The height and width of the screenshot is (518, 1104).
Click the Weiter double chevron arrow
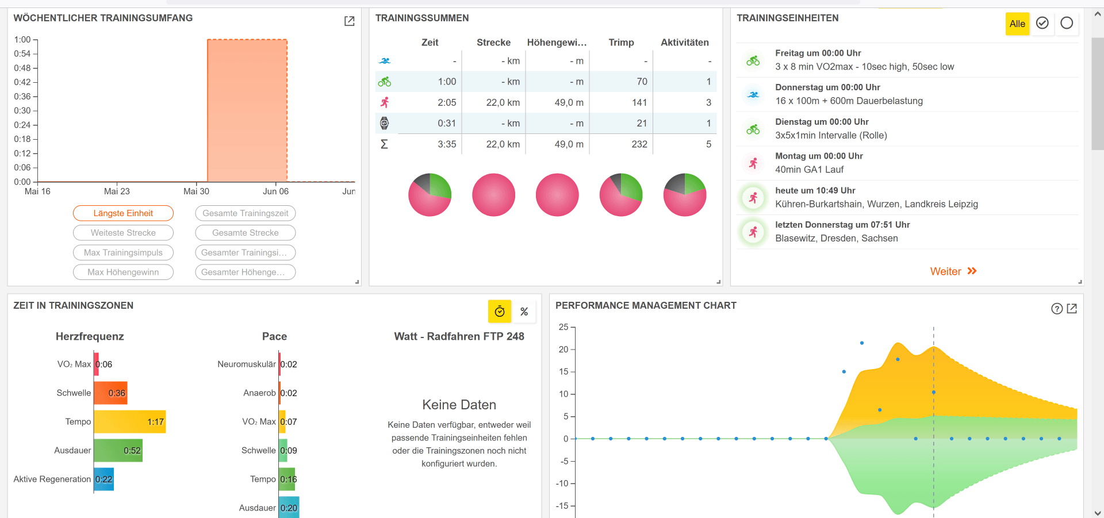tap(972, 271)
